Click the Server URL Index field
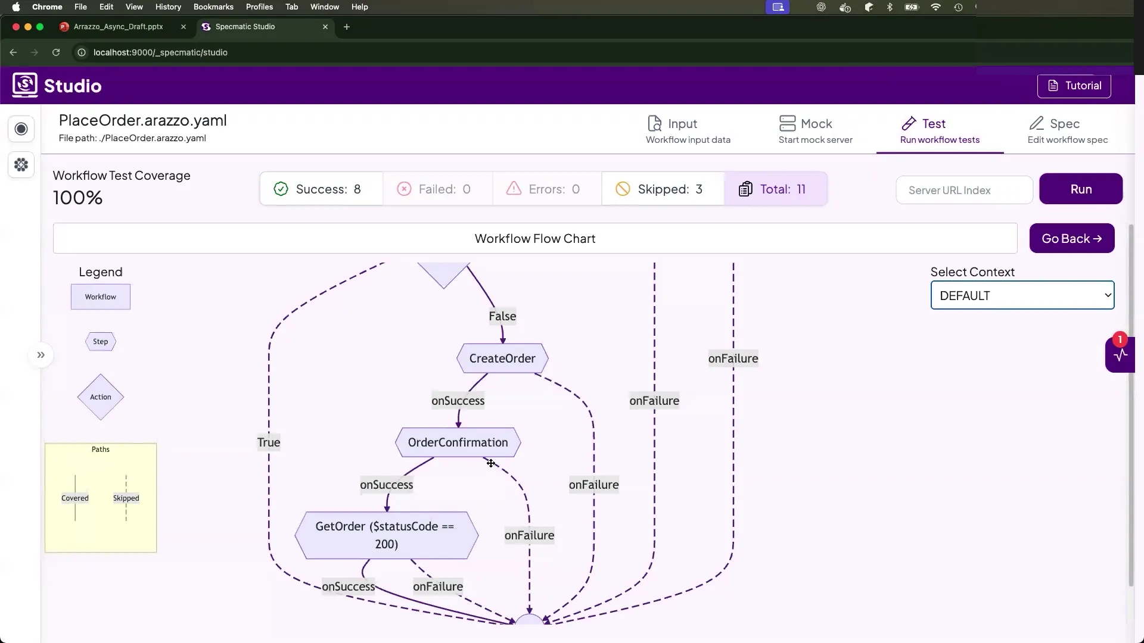Viewport: 1144px width, 643px height. click(964, 190)
